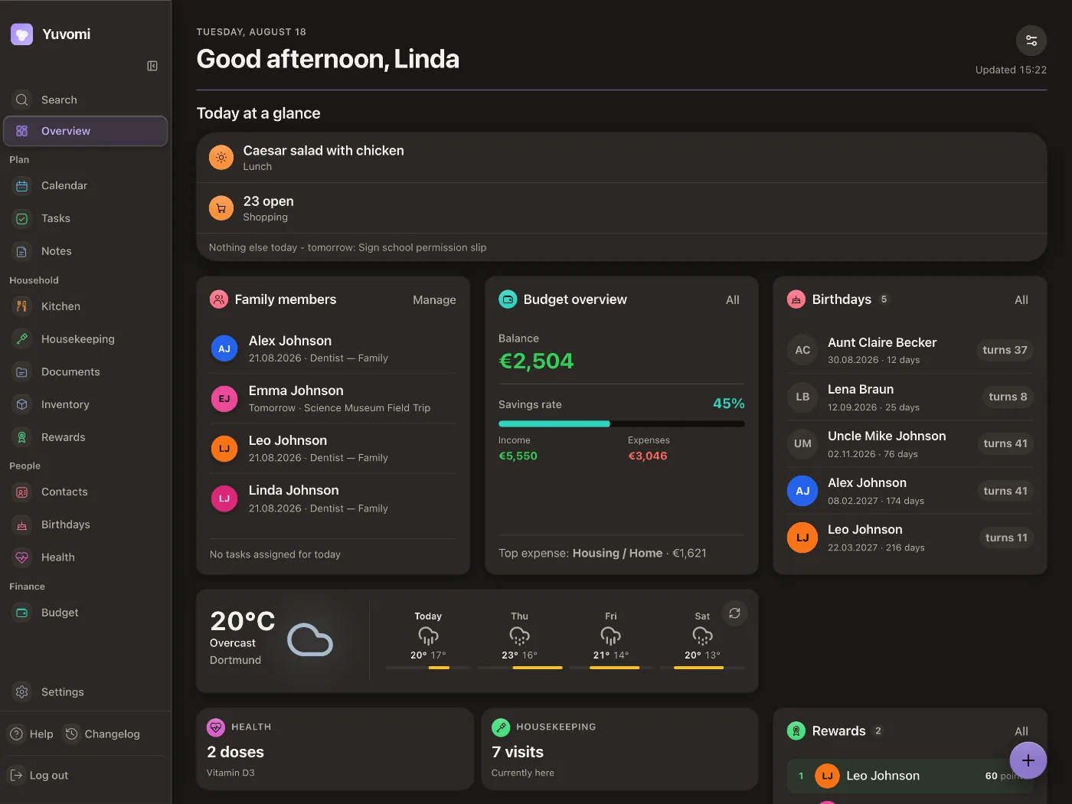This screenshot has height=804, width=1072.
Task: Click Thursday's temperature range bar
Action: tap(520, 668)
